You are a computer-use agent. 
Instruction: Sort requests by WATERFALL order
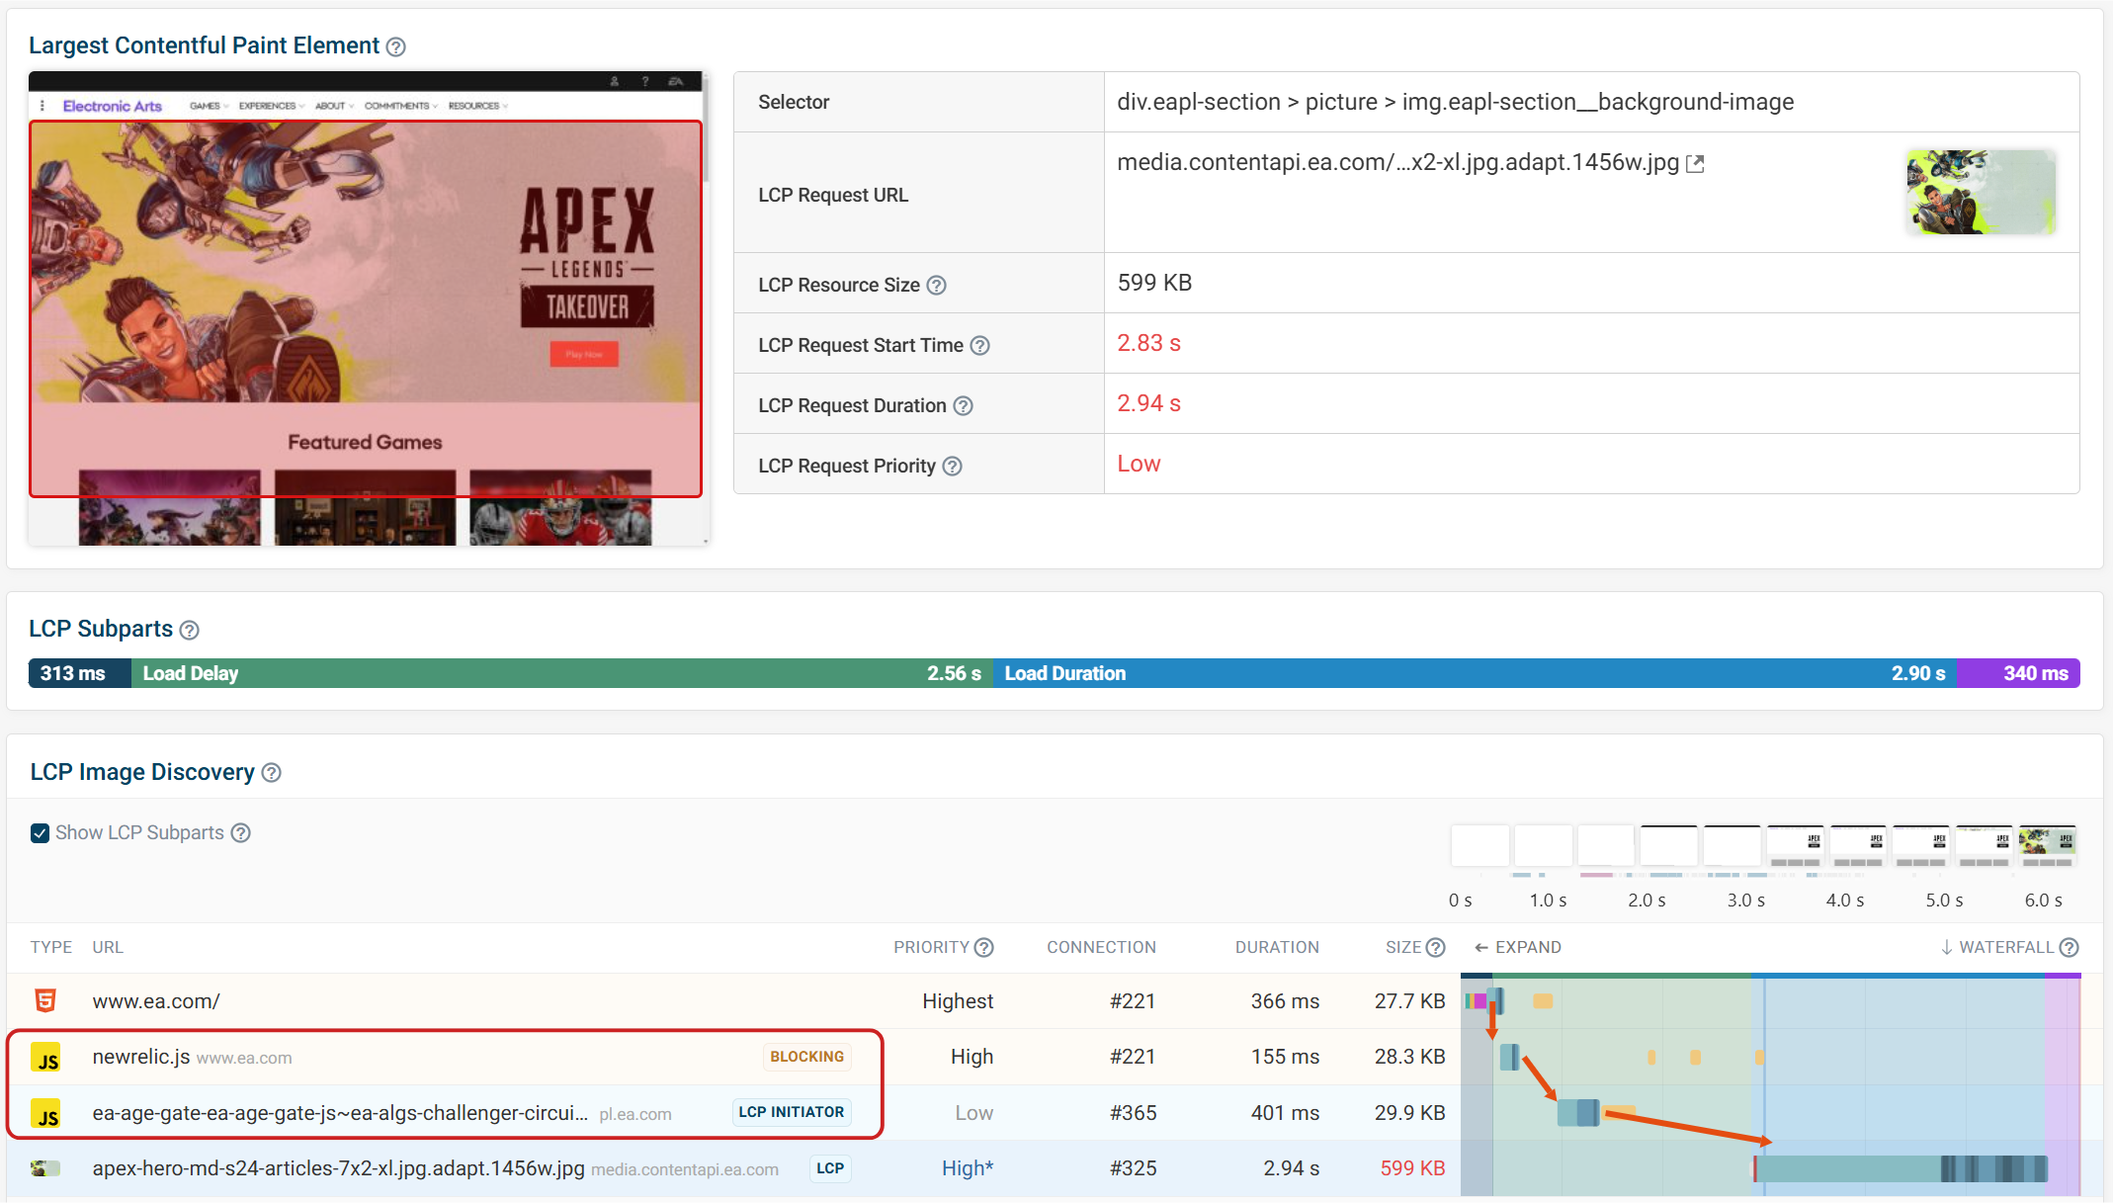[x=1997, y=947]
